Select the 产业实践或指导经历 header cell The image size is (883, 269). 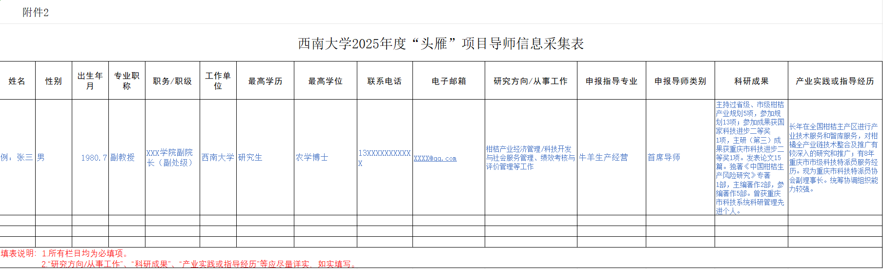tap(835, 81)
